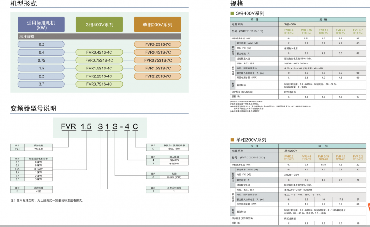
Task: Select the orange 单相200V系列 header box
Action: [158, 25]
